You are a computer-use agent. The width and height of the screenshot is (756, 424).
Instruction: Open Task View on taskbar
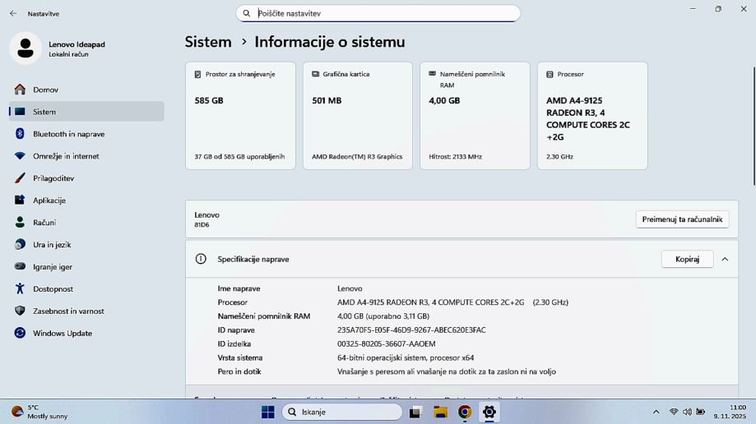coord(415,412)
